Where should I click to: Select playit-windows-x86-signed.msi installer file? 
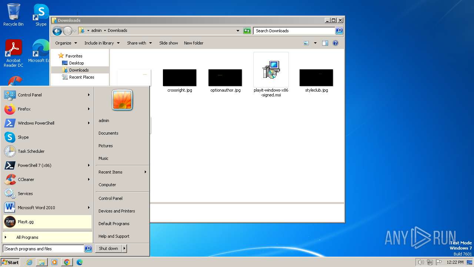tap(271, 75)
